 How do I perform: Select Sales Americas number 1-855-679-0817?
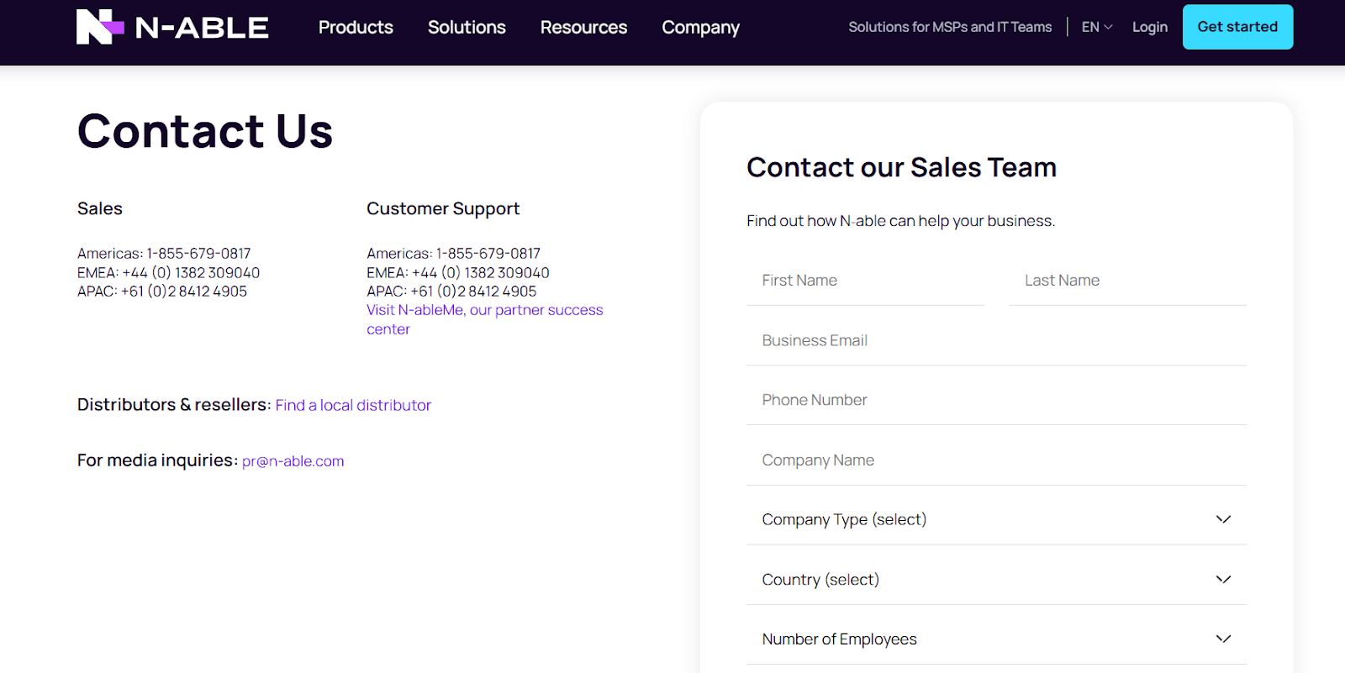coord(198,254)
